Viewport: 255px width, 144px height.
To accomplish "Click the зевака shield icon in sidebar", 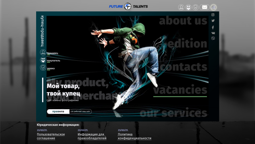I will pos(43,67).
